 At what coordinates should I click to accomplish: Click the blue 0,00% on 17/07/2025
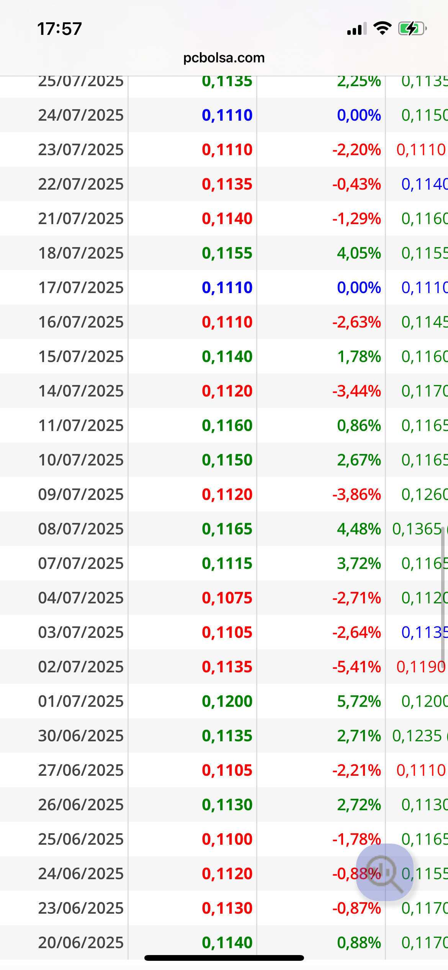point(359,287)
